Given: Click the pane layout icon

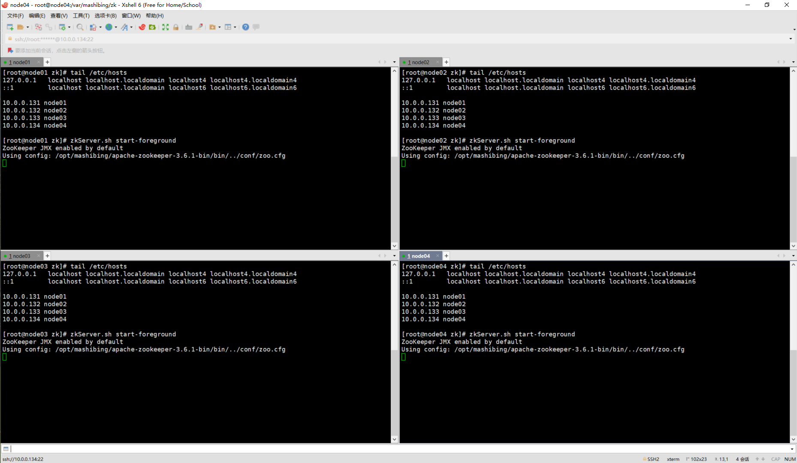Looking at the screenshot, I should point(228,27).
